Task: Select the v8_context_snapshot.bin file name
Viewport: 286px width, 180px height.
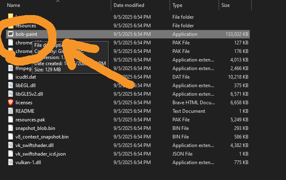Action: click(42, 137)
